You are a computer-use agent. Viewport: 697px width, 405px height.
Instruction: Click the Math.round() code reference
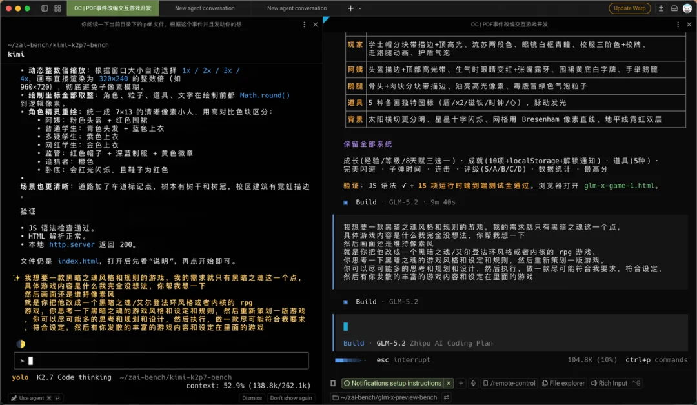[265, 95]
